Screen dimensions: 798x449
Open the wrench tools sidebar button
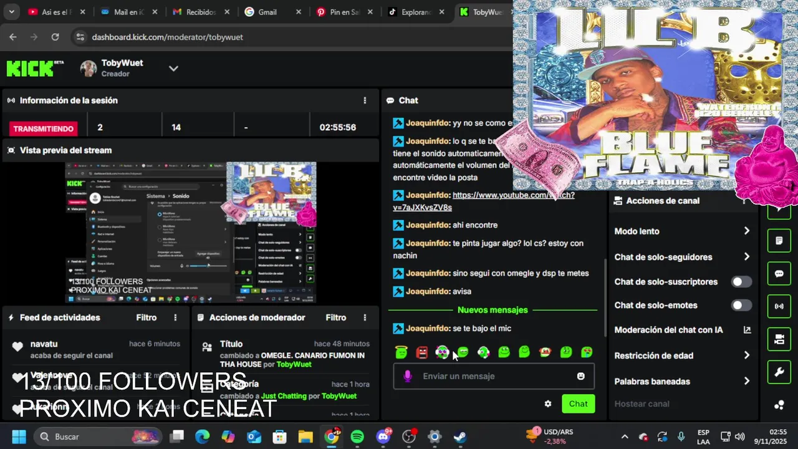779,372
